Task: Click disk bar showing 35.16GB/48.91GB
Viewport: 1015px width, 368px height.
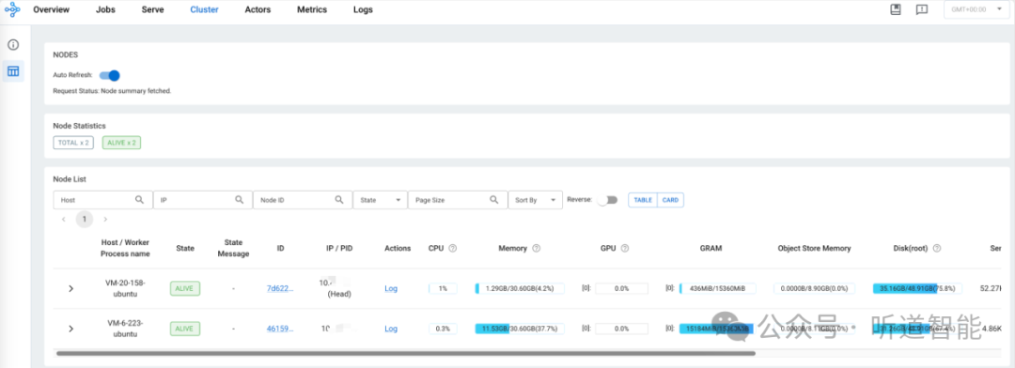Action: click(x=917, y=288)
